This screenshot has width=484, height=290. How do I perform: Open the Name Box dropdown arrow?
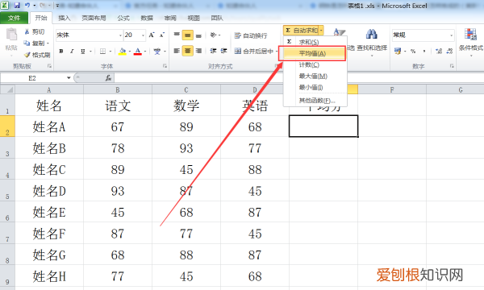coord(69,78)
